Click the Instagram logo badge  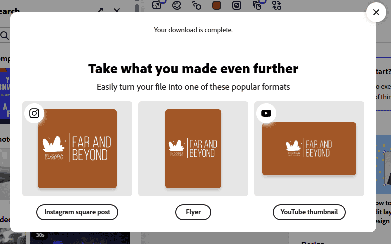34,113
